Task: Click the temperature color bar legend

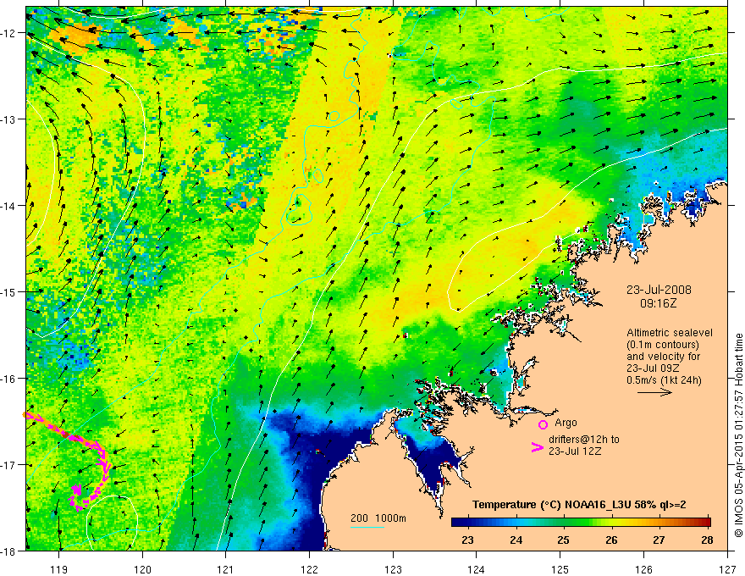Action: (581, 522)
